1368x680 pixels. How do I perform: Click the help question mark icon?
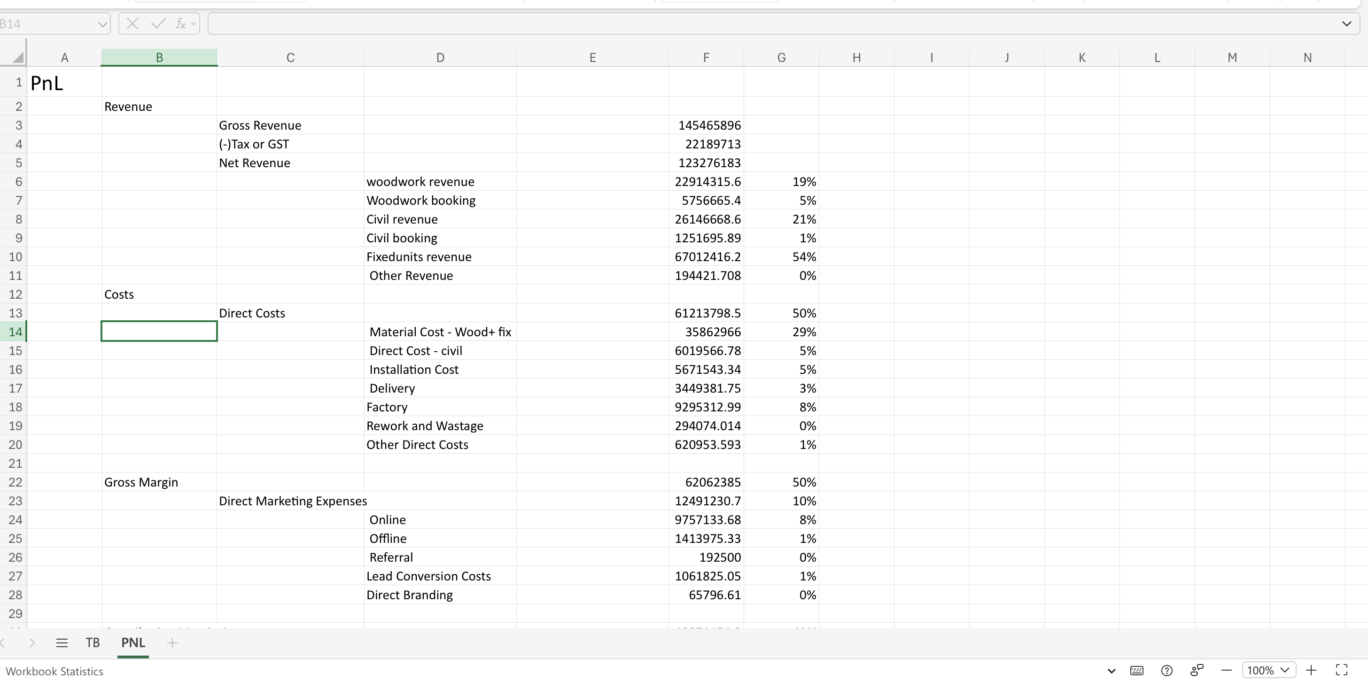click(x=1167, y=671)
